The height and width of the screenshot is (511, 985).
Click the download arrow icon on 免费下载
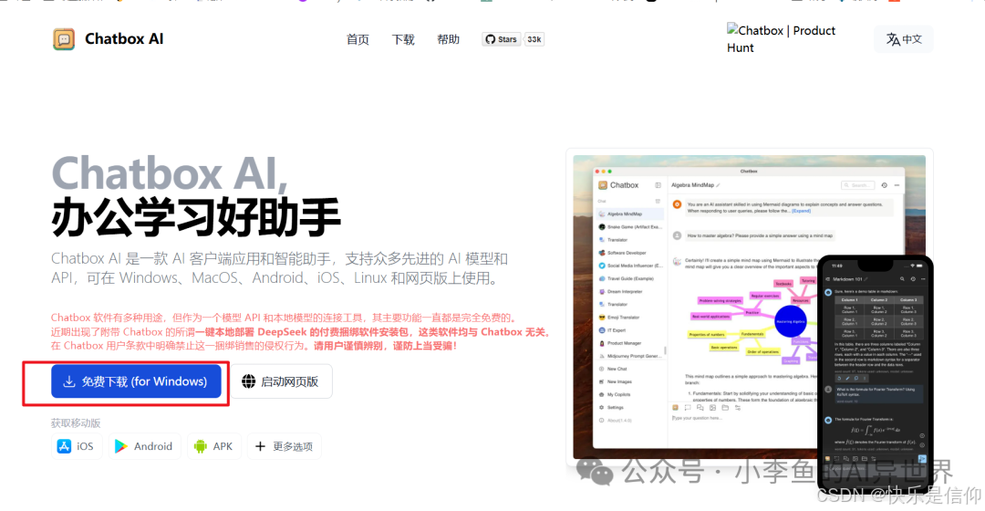pos(69,381)
